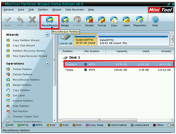This screenshot has width=176, height=134.
Task: Sort by Capacity column header
Action: click(117, 51)
